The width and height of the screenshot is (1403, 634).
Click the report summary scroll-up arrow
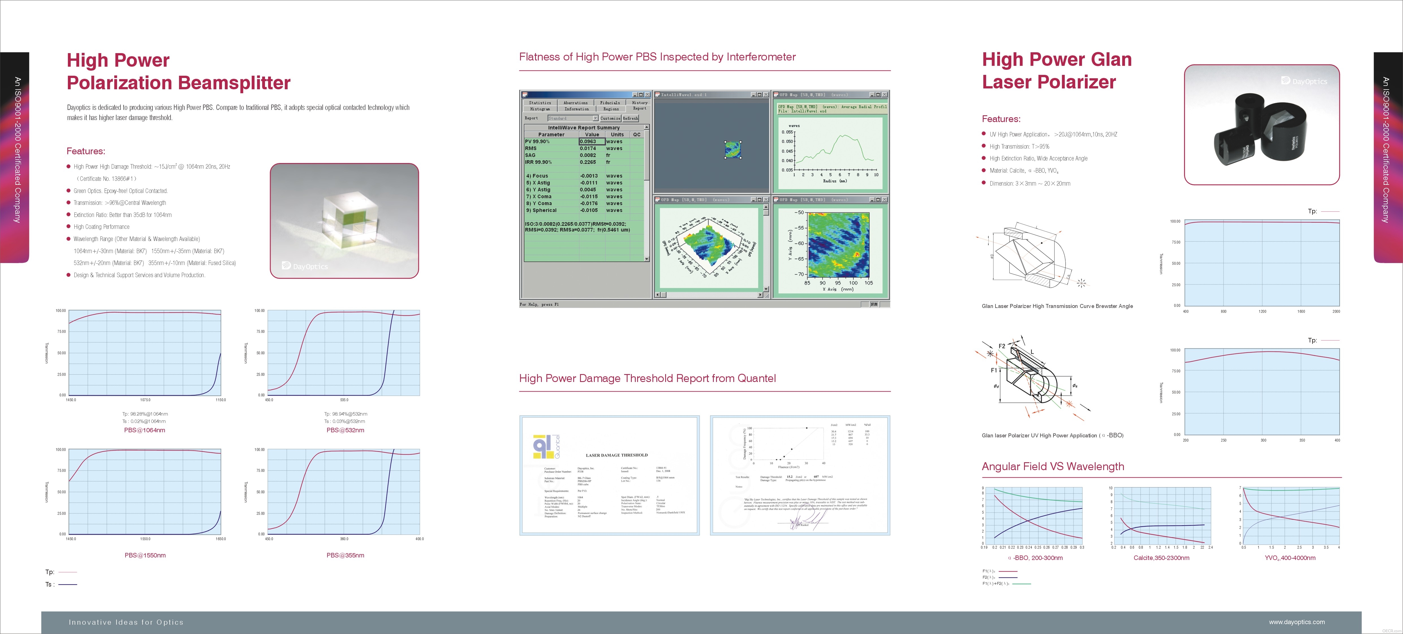(646, 127)
